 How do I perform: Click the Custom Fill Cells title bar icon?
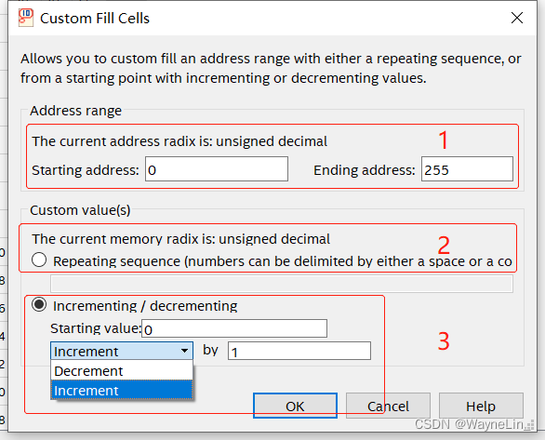tap(26, 18)
